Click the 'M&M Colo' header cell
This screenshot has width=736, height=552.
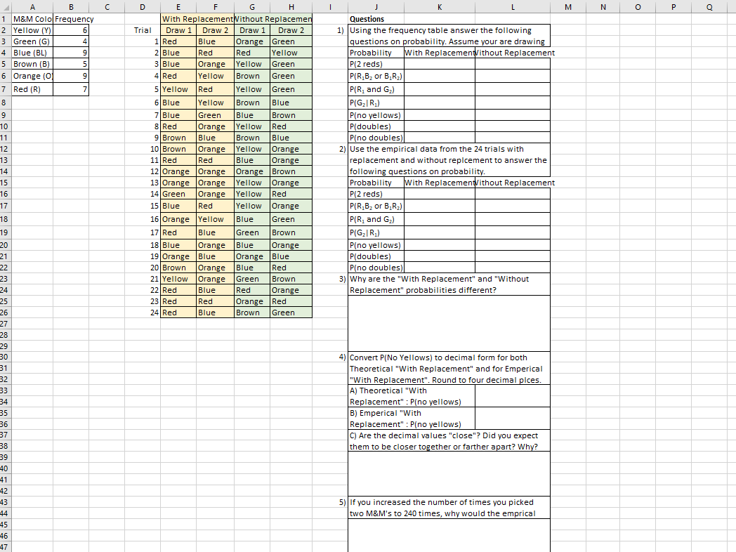point(32,19)
